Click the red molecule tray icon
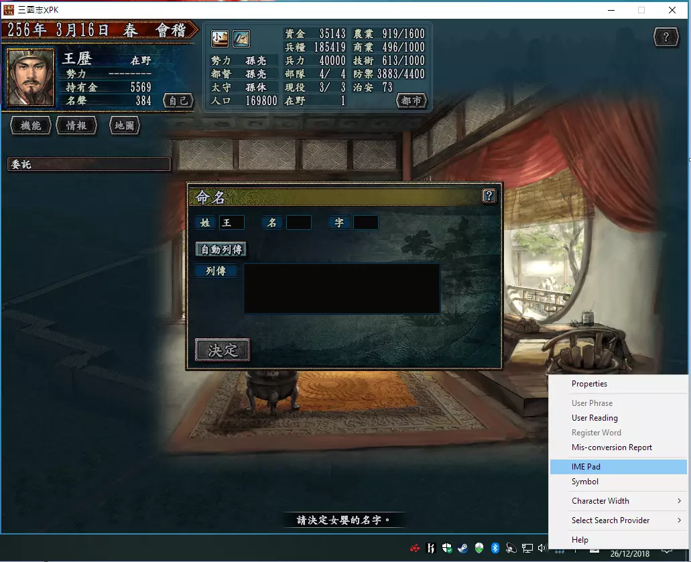This screenshot has width=691, height=562. tap(415, 548)
